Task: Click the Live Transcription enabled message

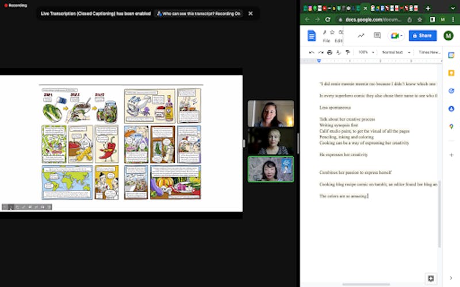Action: click(x=96, y=13)
